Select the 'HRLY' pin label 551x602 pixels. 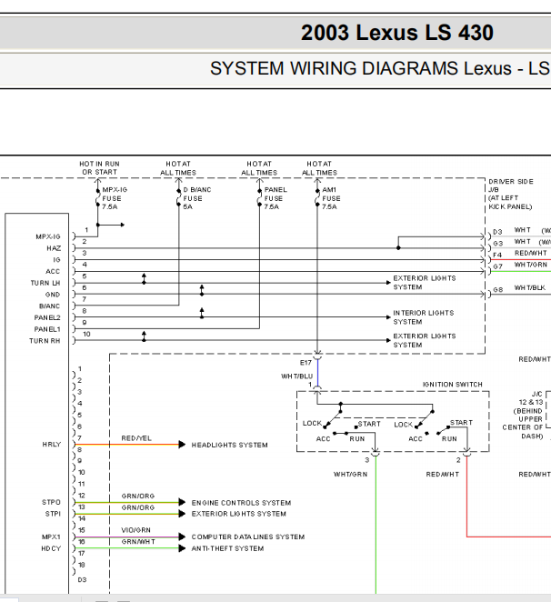(x=52, y=444)
